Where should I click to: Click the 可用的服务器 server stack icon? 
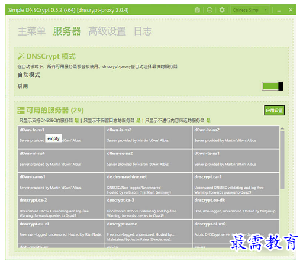coord(21,111)
